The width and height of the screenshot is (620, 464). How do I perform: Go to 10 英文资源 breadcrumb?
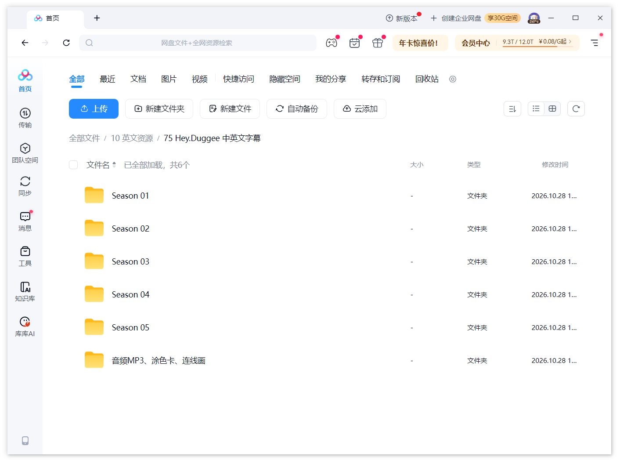pos(132,138)
